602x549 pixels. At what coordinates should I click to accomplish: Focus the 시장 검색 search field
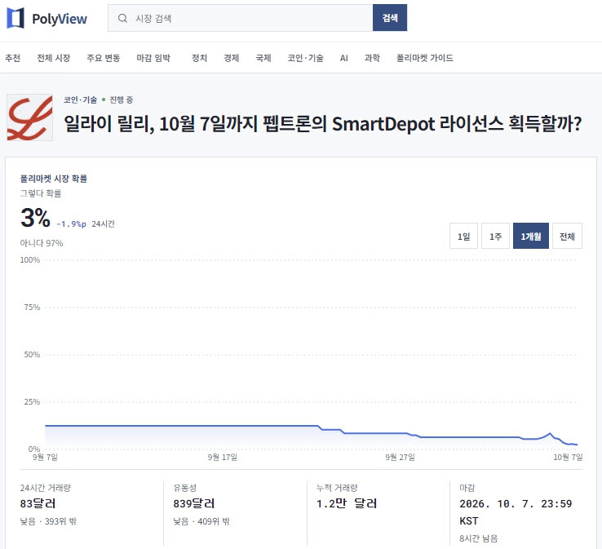241,18
